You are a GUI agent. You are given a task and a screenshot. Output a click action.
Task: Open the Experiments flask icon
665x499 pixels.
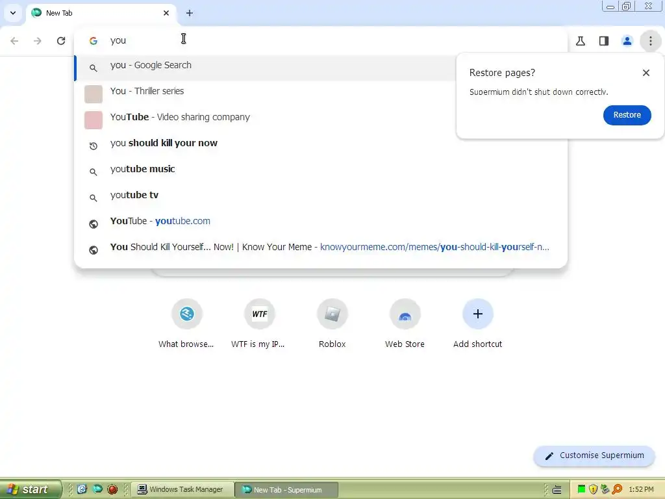click(581, 41)
